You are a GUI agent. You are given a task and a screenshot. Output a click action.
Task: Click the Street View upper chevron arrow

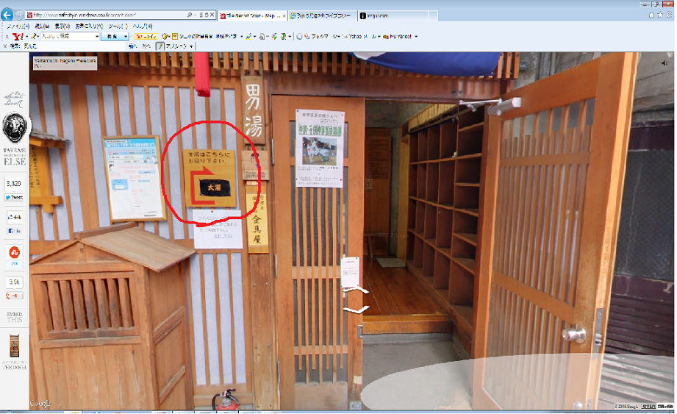click(357, 291)
